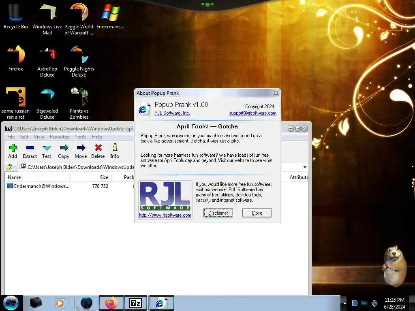Open the Tools menu in 7-Zip
This screenshot has height=311, width=415.
click(81, 137)
